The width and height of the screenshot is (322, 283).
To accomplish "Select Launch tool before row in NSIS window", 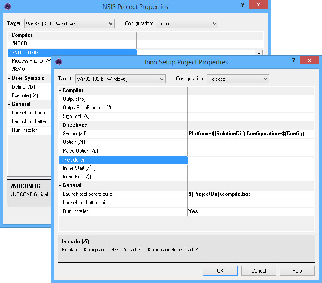I will click(29, 113).
